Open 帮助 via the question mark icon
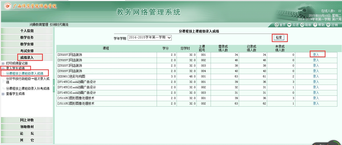The width and height of the screenshot is (342, 145). point(315,25)
